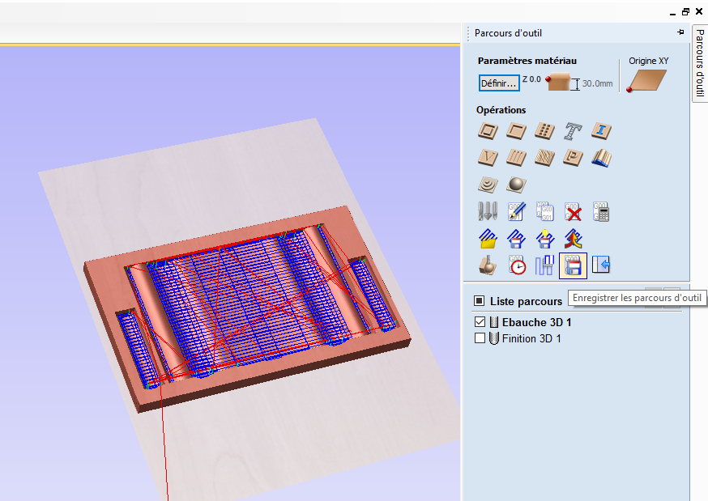This screenshot has width=708, height=501.
Task: Click Enregistrer les parcours d'outil save icon
Action: click(x=573, y=265)
